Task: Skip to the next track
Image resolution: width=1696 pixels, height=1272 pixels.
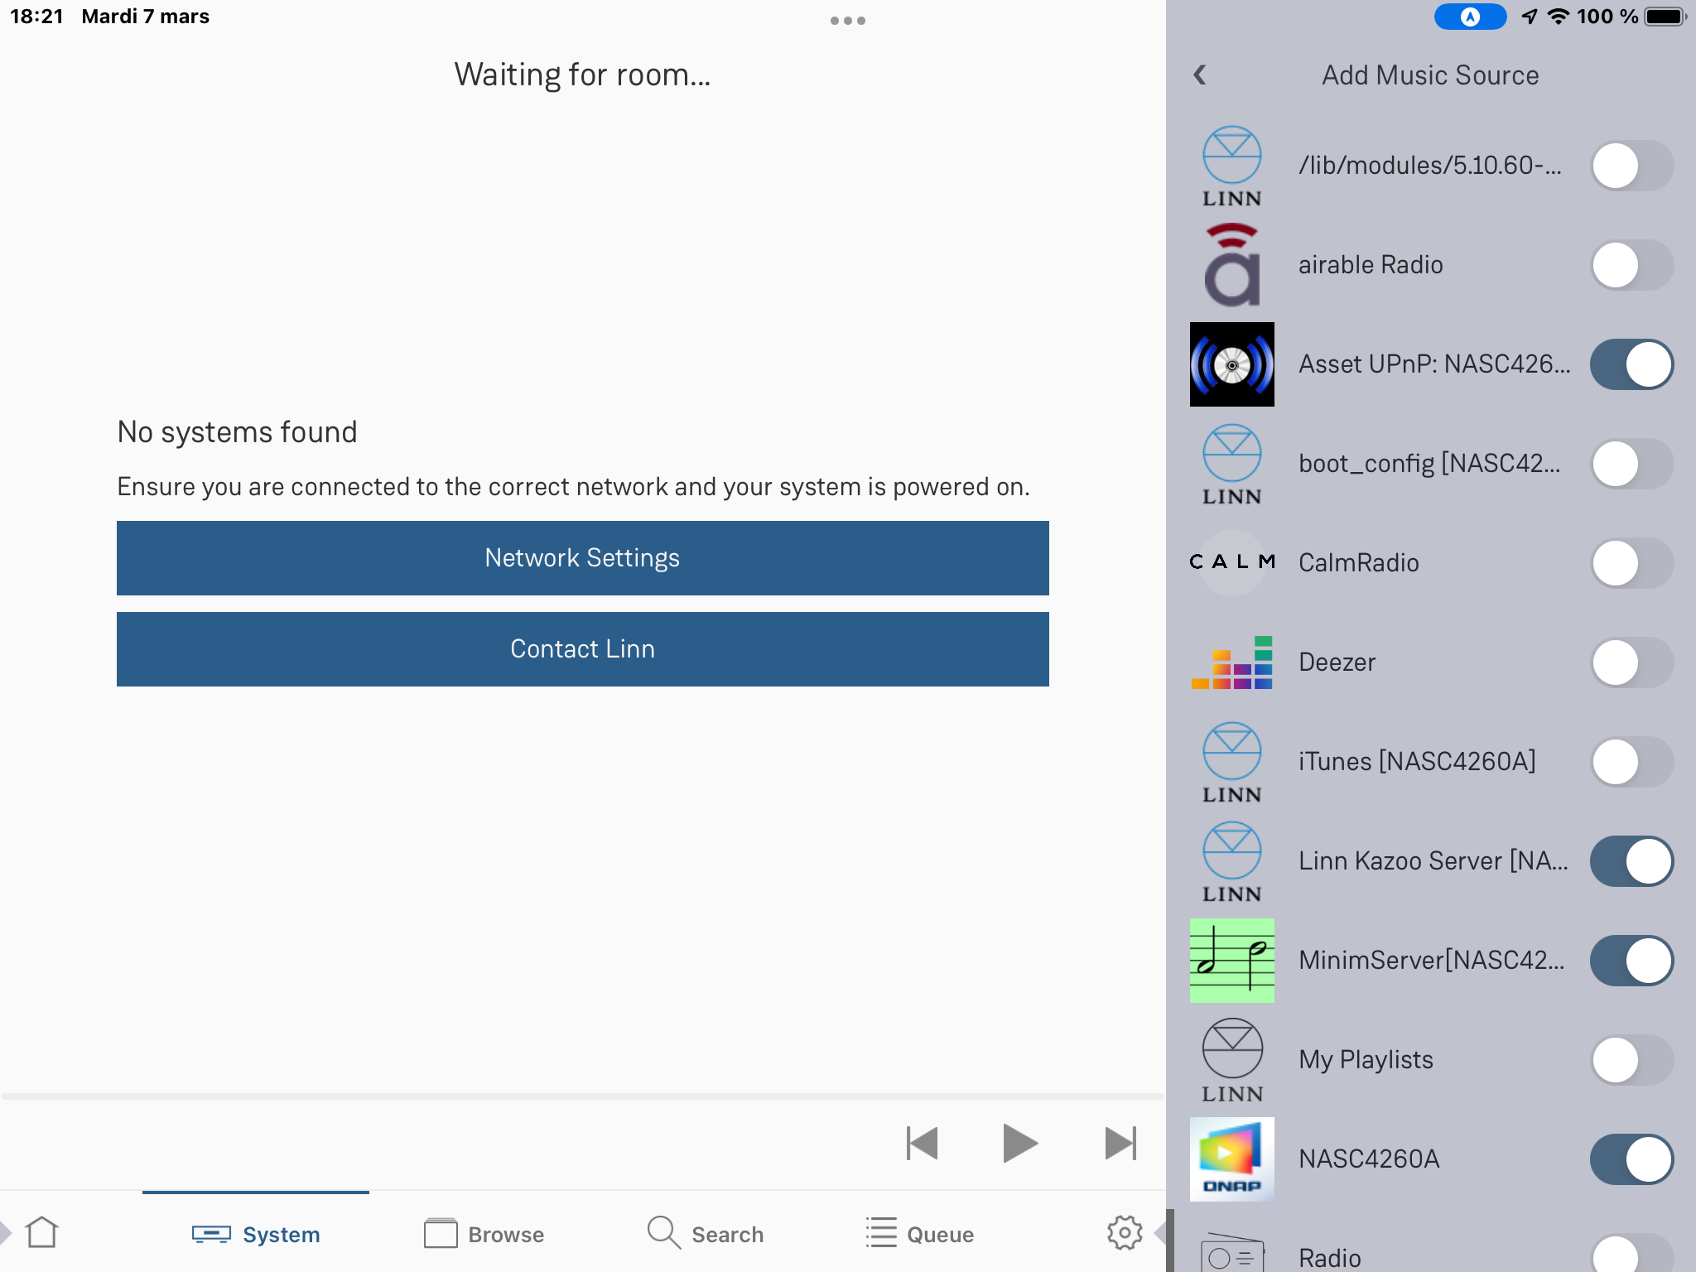Action: tap(1120, 1144)
